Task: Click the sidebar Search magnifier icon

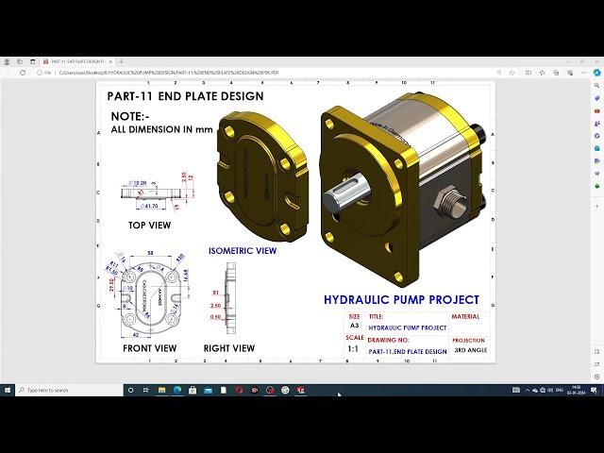Action: tap(597, 86)
